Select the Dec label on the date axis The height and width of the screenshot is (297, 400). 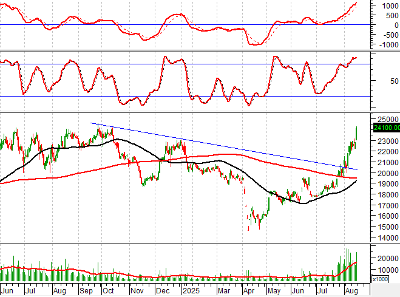tap(163, 291)
